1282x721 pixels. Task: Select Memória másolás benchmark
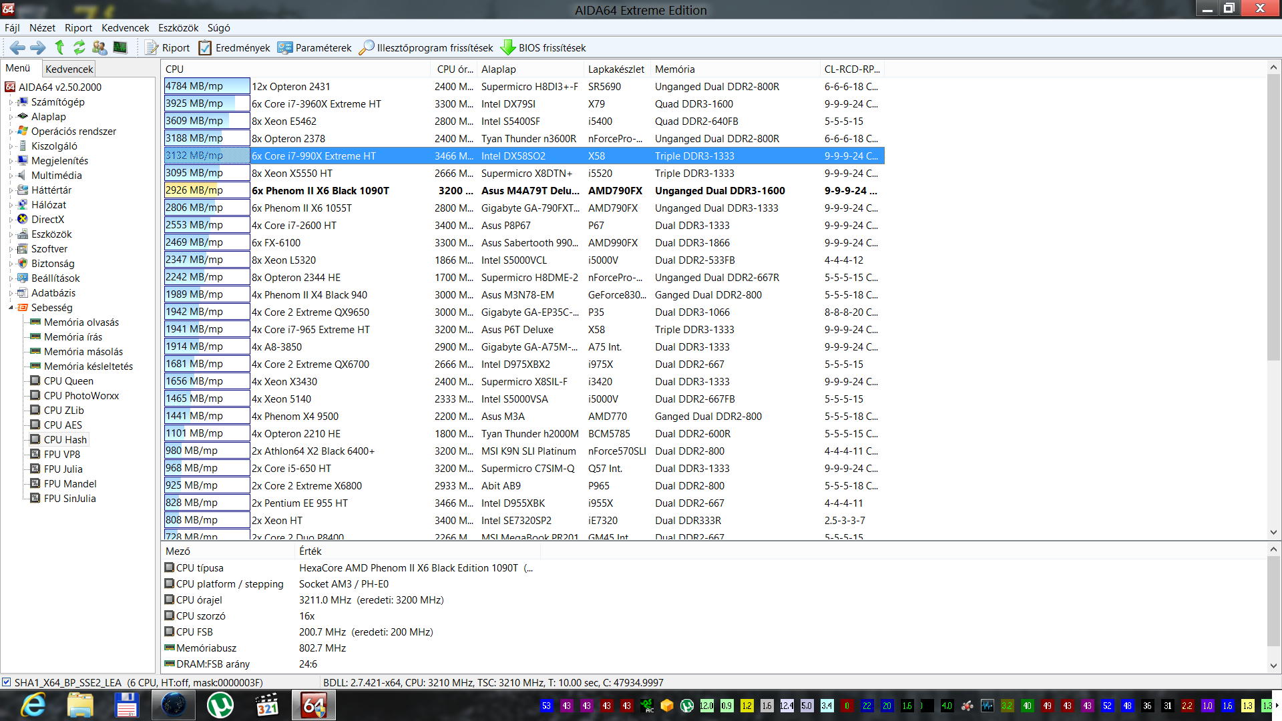tap(83, 352)
